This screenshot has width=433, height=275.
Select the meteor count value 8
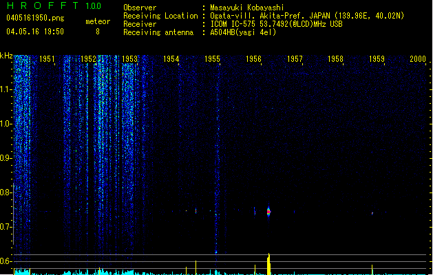[x=98, y=32]
